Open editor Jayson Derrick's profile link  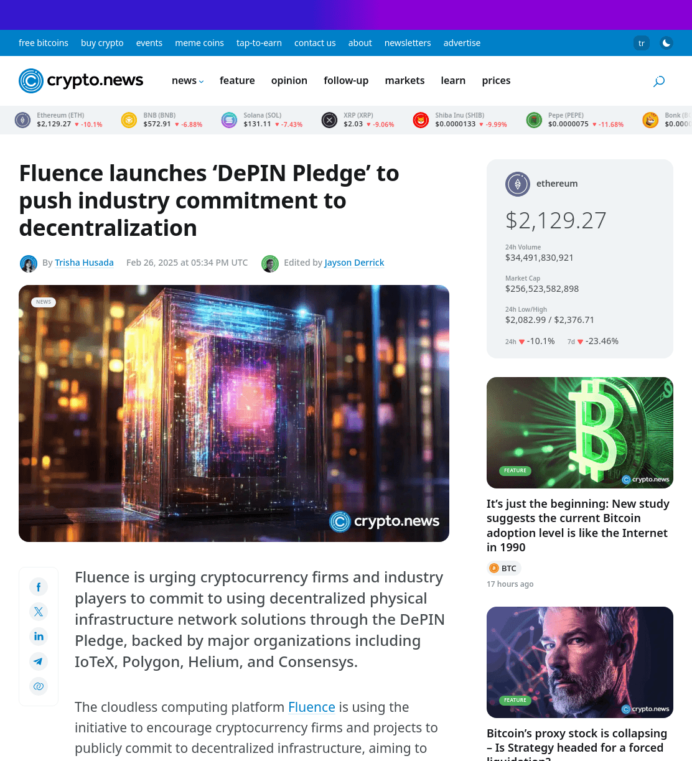[355, 263]
